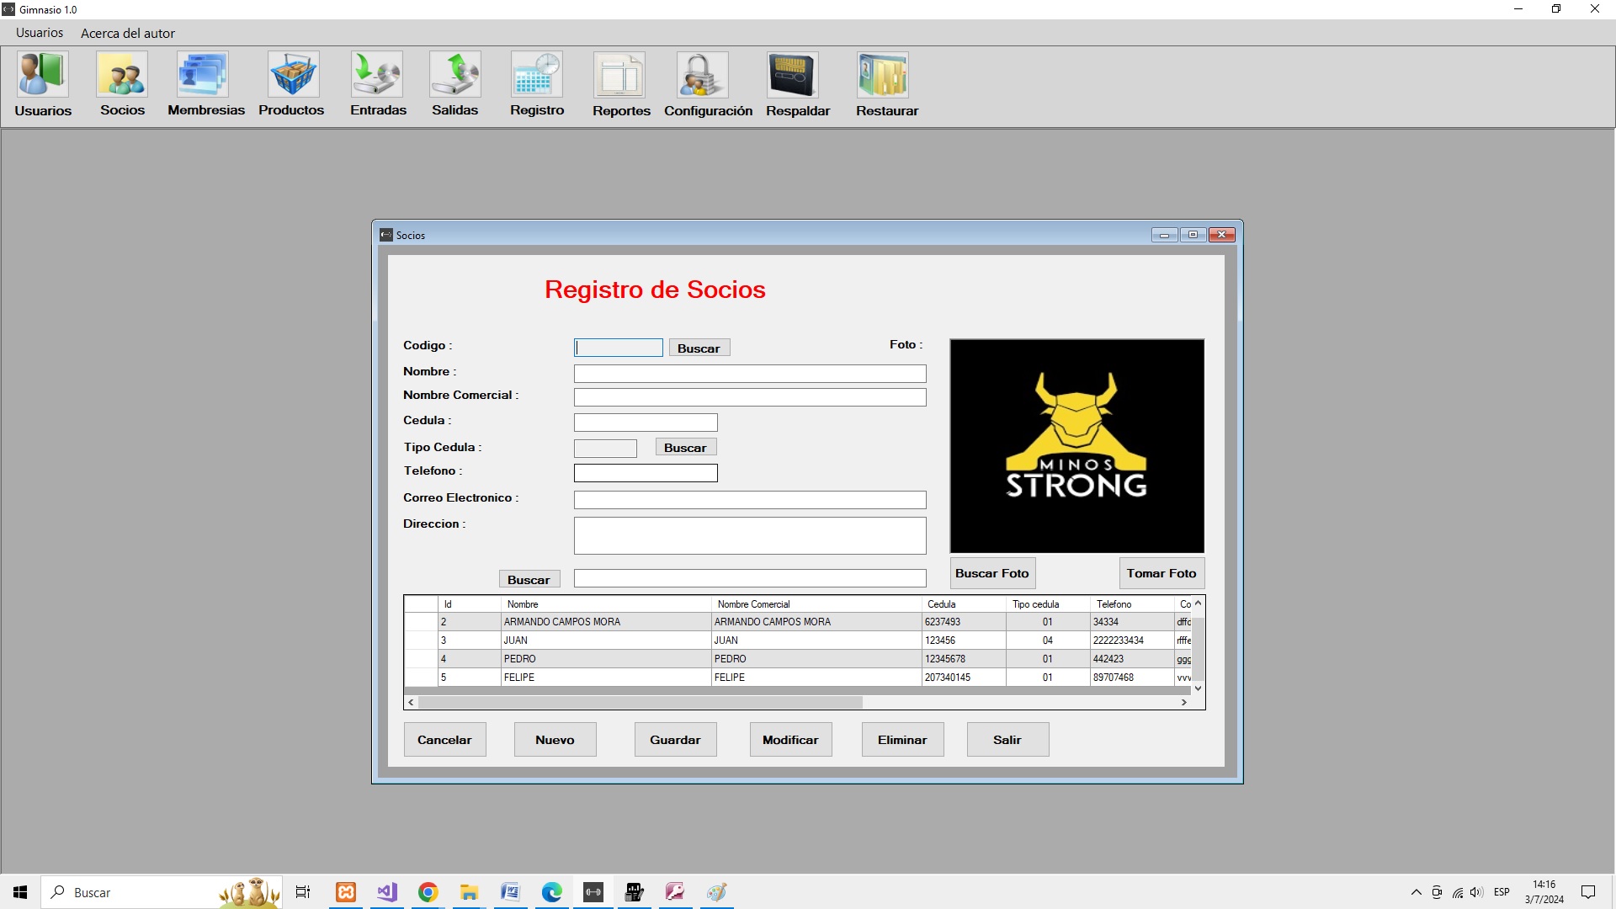Select the FELIPE cell in Nombre column

pos(606,678)
